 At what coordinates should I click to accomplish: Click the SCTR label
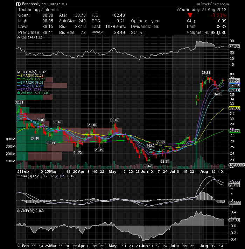tap(137, 33)
